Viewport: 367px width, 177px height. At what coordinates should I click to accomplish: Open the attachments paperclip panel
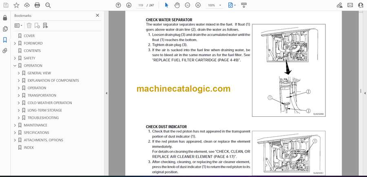5,51
